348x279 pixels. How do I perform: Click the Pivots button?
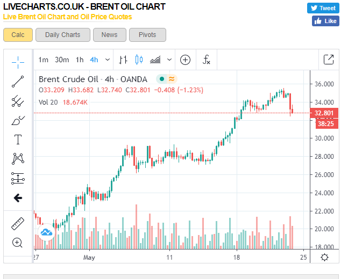147,35
